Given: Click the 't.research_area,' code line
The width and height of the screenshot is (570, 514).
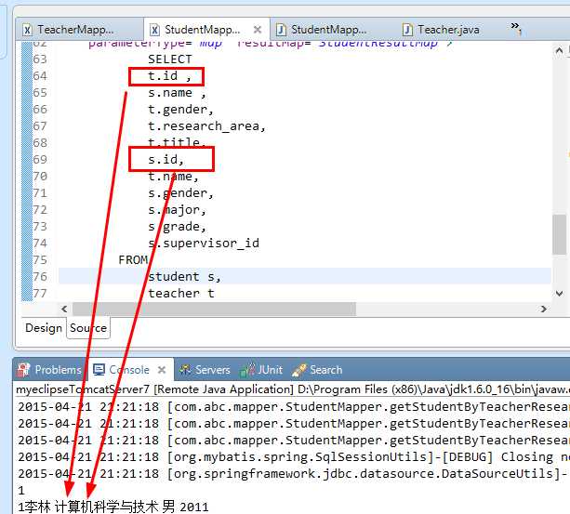Looking at the screenshot, I should [x=206, y=126].
